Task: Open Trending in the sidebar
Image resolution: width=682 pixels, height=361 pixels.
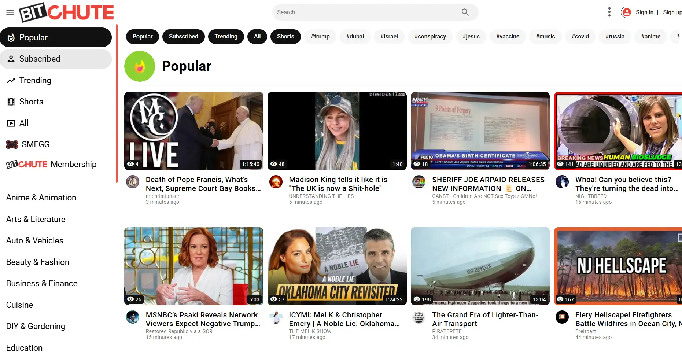Action: [56, 80]
